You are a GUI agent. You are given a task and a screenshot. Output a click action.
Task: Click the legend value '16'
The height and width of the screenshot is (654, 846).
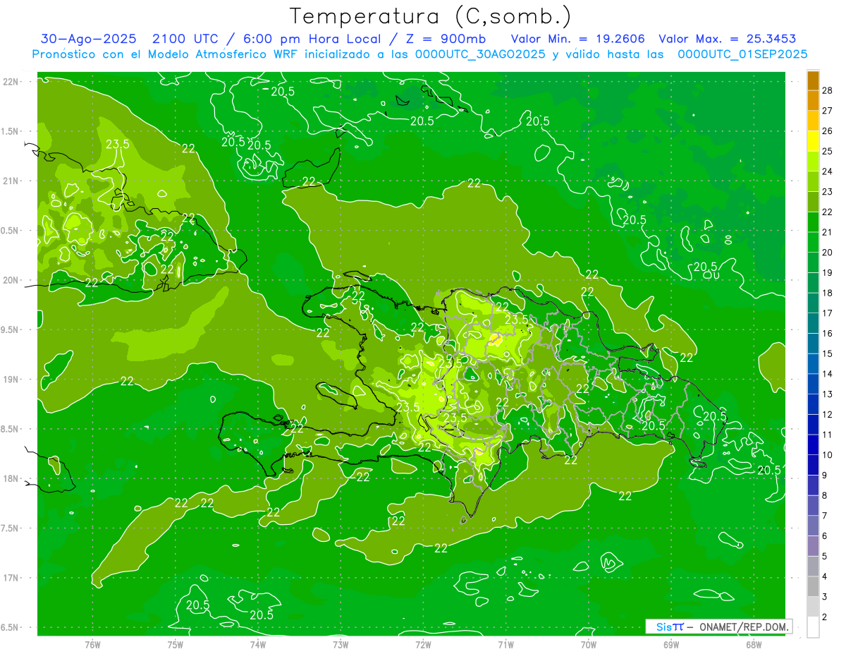click(x=827, y=333)
